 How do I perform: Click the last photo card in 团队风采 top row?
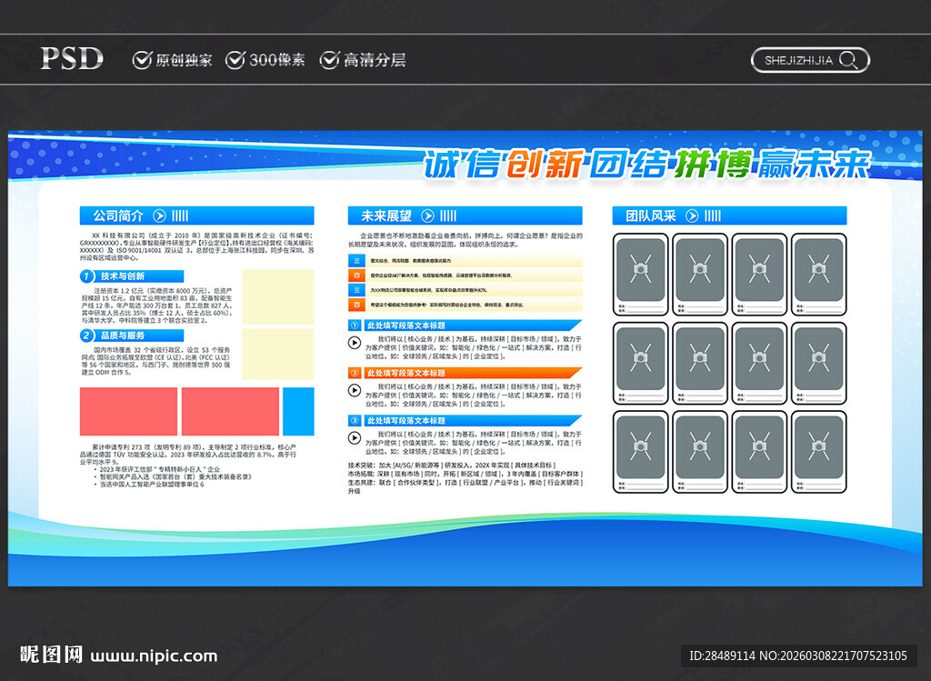click(819, 275)
